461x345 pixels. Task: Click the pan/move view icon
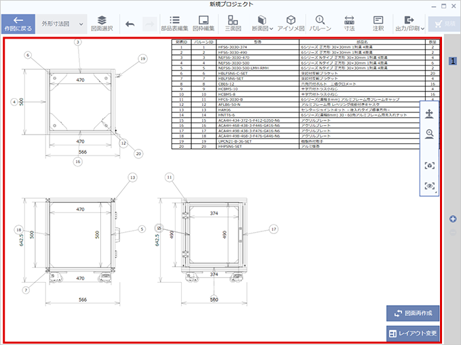(430, 114)
